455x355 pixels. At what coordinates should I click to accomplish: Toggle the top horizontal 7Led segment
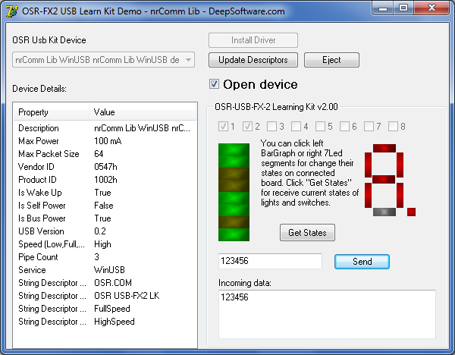pos(384,148)
